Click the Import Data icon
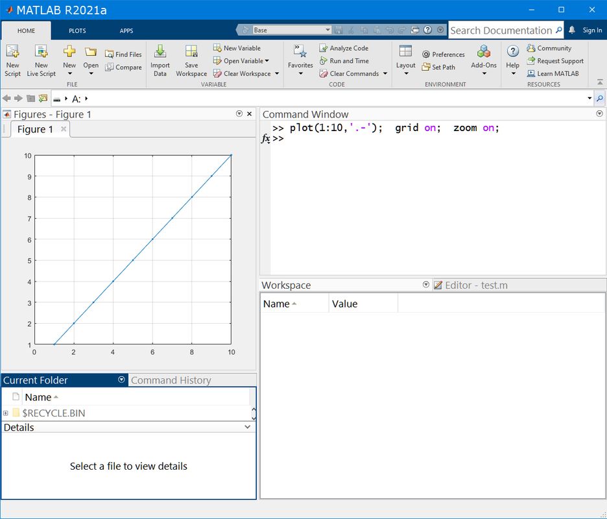 pyautogui.click(x=160, y=53)
